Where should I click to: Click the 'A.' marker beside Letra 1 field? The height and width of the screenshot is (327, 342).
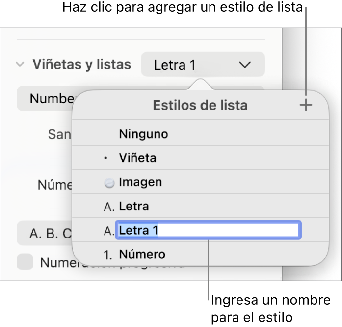point(109,231)
